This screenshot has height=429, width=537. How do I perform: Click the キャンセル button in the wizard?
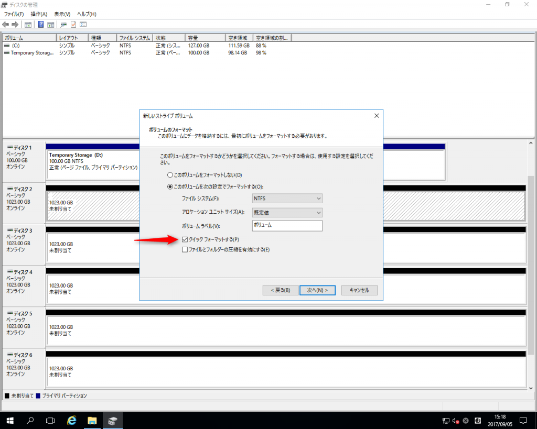tap(359, 290)
